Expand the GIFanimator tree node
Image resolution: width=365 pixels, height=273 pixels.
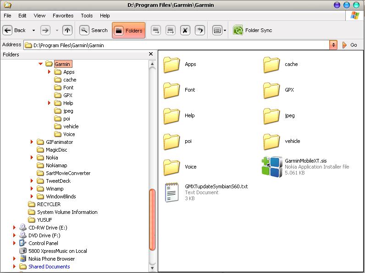(x=32, y=142)
